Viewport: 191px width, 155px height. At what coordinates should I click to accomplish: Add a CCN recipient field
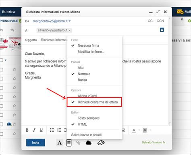[160, 21]
